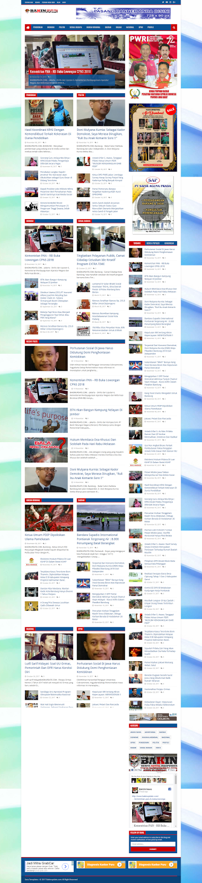202x883 pixels.
Task: Select the Terbaru sidebar tab
Action: coord(136,243)
